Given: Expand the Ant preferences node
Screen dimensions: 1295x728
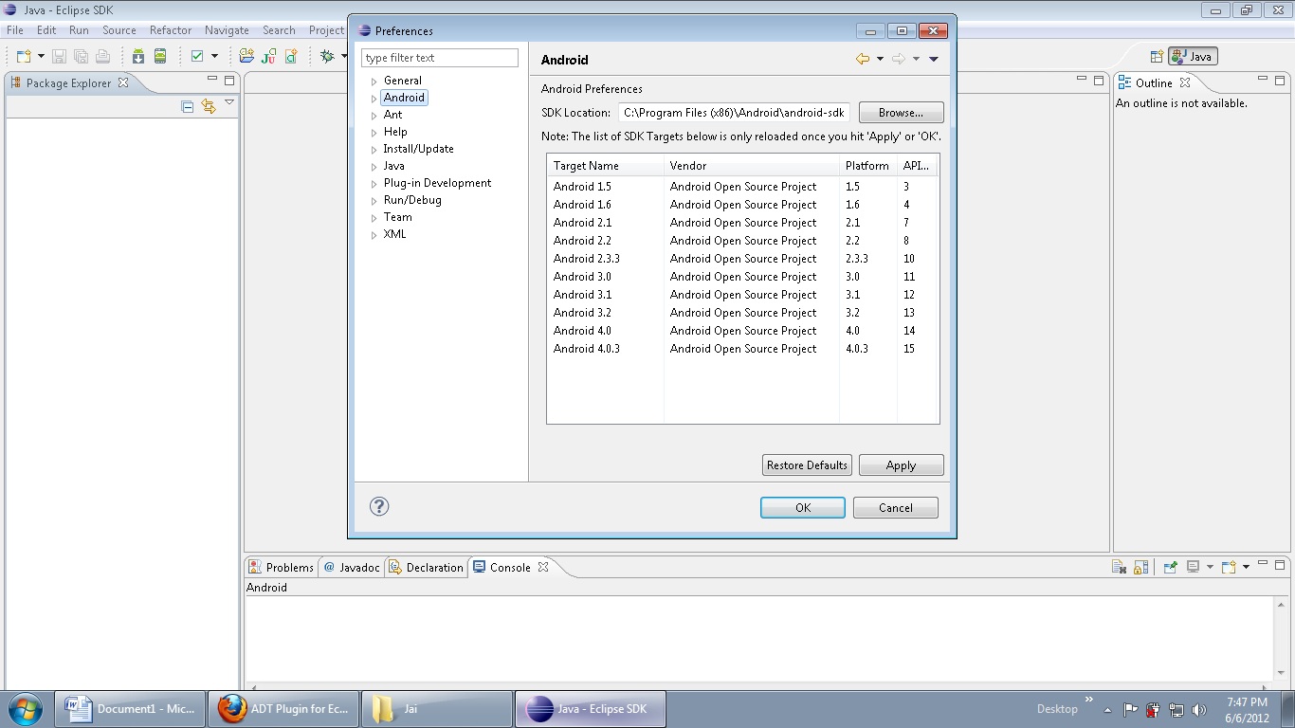Looking at the screenshot, I should 374,116.
